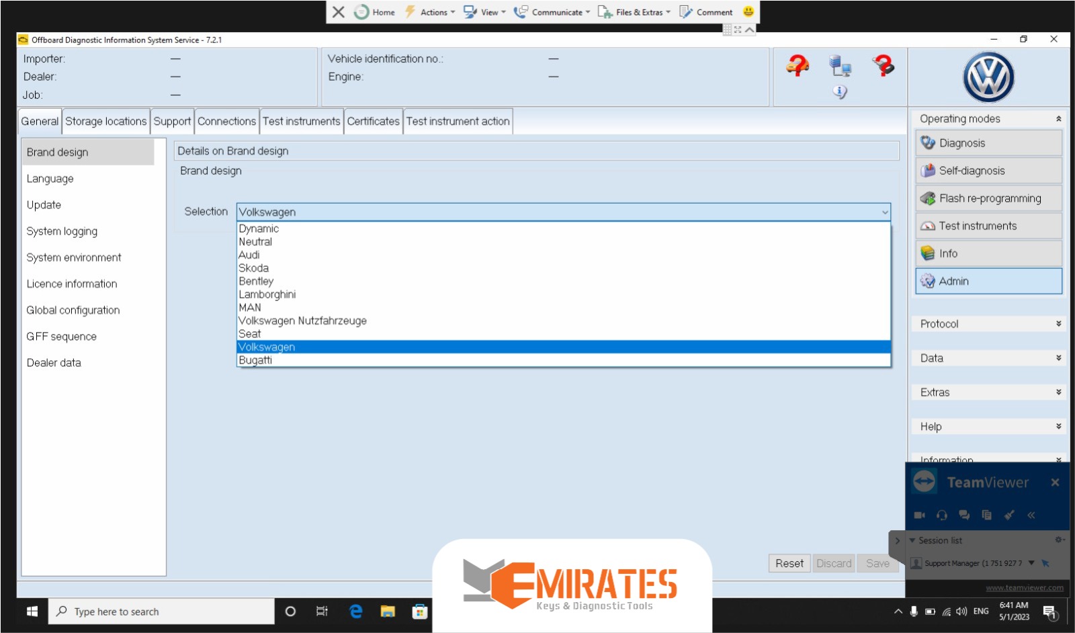The image size is (1075, 633).
Task: Choose MAN from the brand list
Action: [564, 307]
